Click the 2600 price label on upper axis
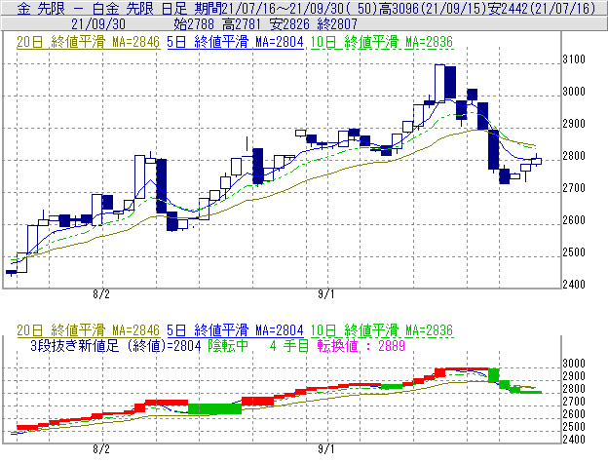 coord(574,220)
